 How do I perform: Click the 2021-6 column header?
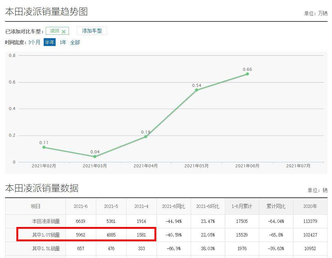(81, 207)
